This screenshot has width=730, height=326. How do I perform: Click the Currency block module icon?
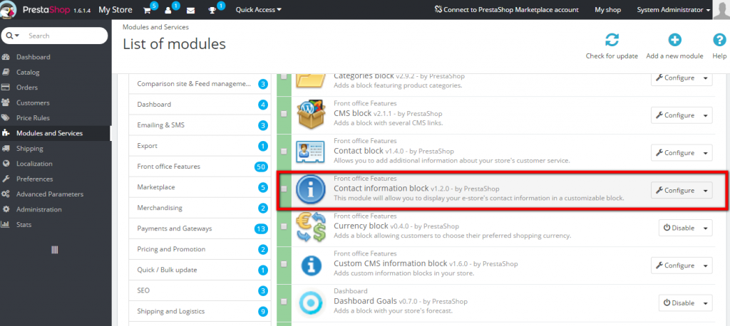point(311,227)
